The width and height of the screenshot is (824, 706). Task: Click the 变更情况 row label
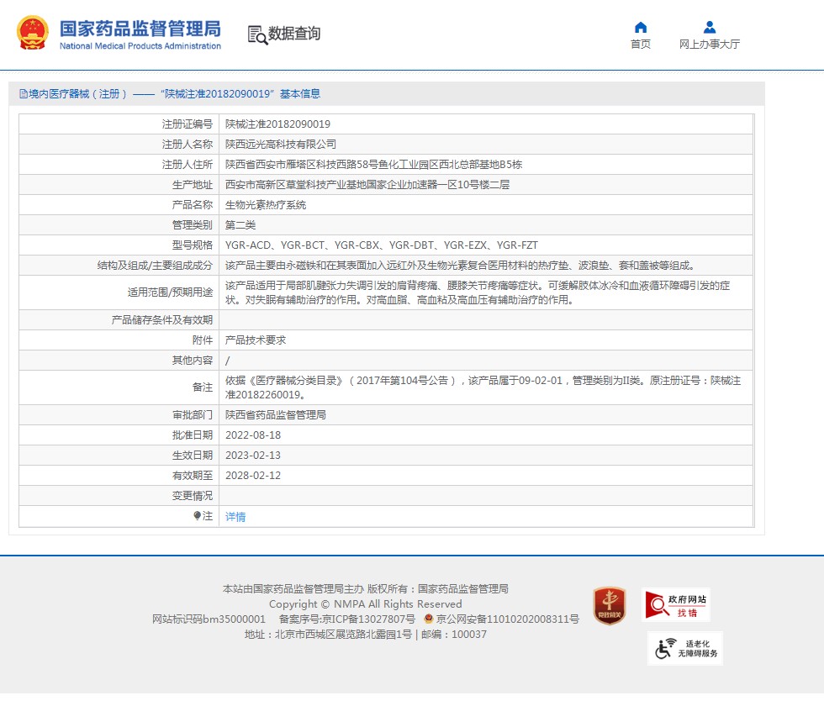pyautogui.click(x=193, y=496)
